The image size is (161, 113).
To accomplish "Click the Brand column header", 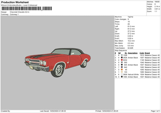I will point(147,53).
